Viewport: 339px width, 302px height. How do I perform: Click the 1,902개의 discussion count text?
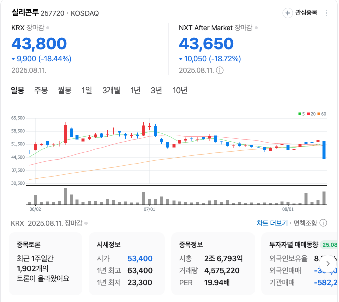click(33, 268)
